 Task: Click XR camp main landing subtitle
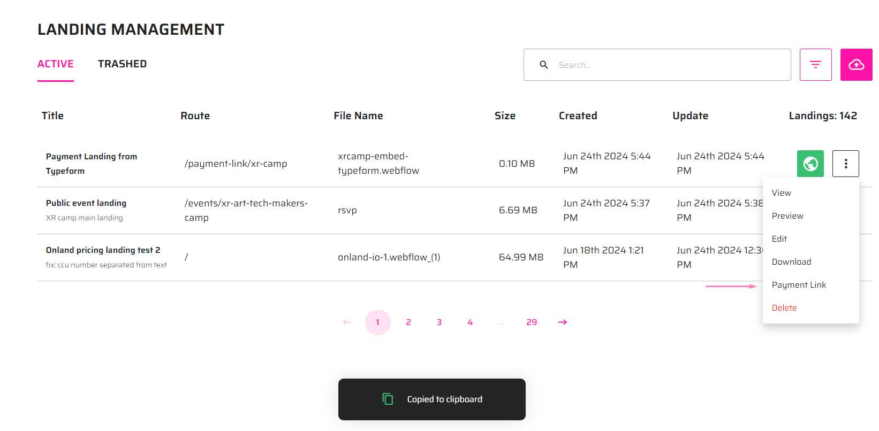85,218
